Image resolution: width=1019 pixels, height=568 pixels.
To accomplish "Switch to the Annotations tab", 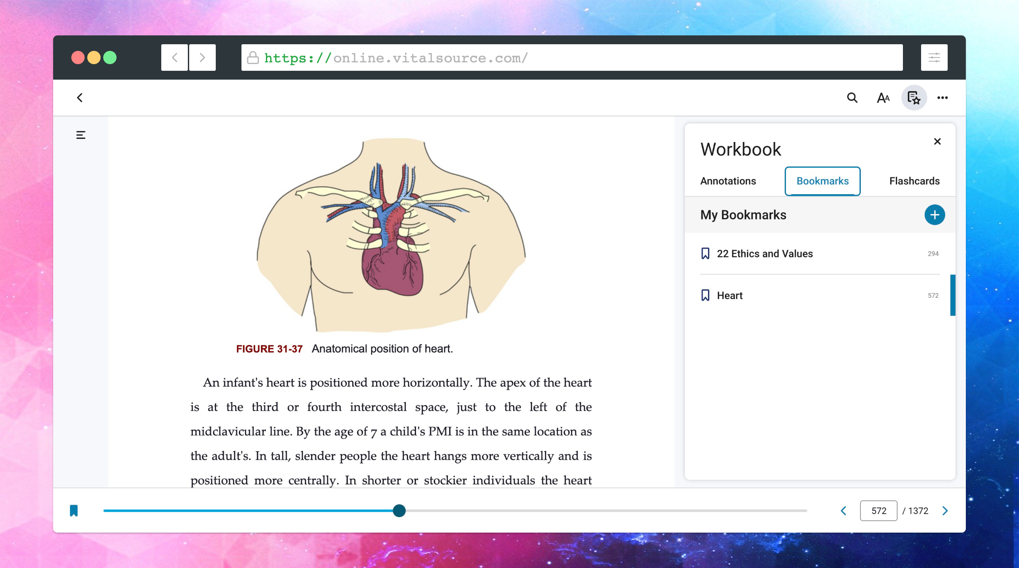I will [x=728, y=181].
